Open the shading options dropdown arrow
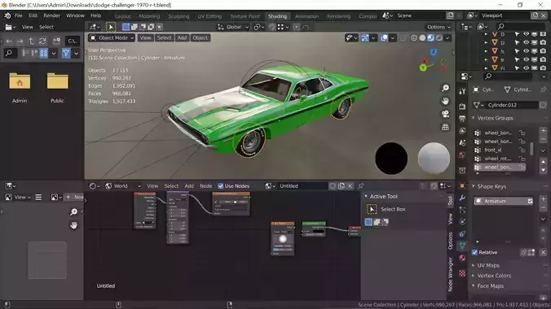Image resolution: width=551 pixels, height=309 pixels. click(x=447, y=38)
